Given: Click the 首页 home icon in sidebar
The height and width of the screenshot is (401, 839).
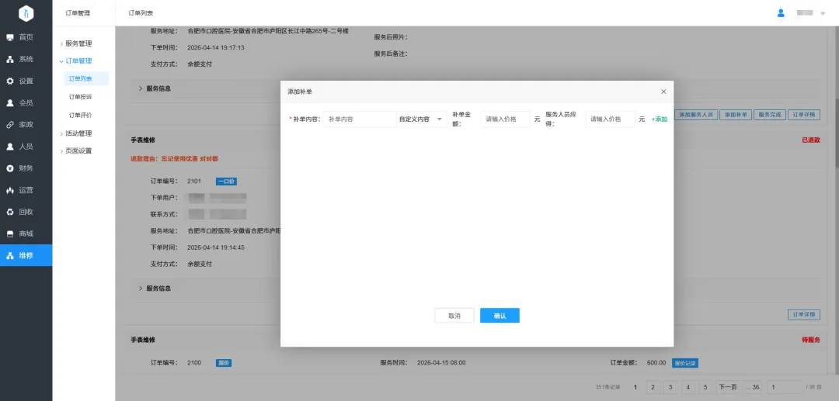Looking at the screenshot, I should click(10, 37).
